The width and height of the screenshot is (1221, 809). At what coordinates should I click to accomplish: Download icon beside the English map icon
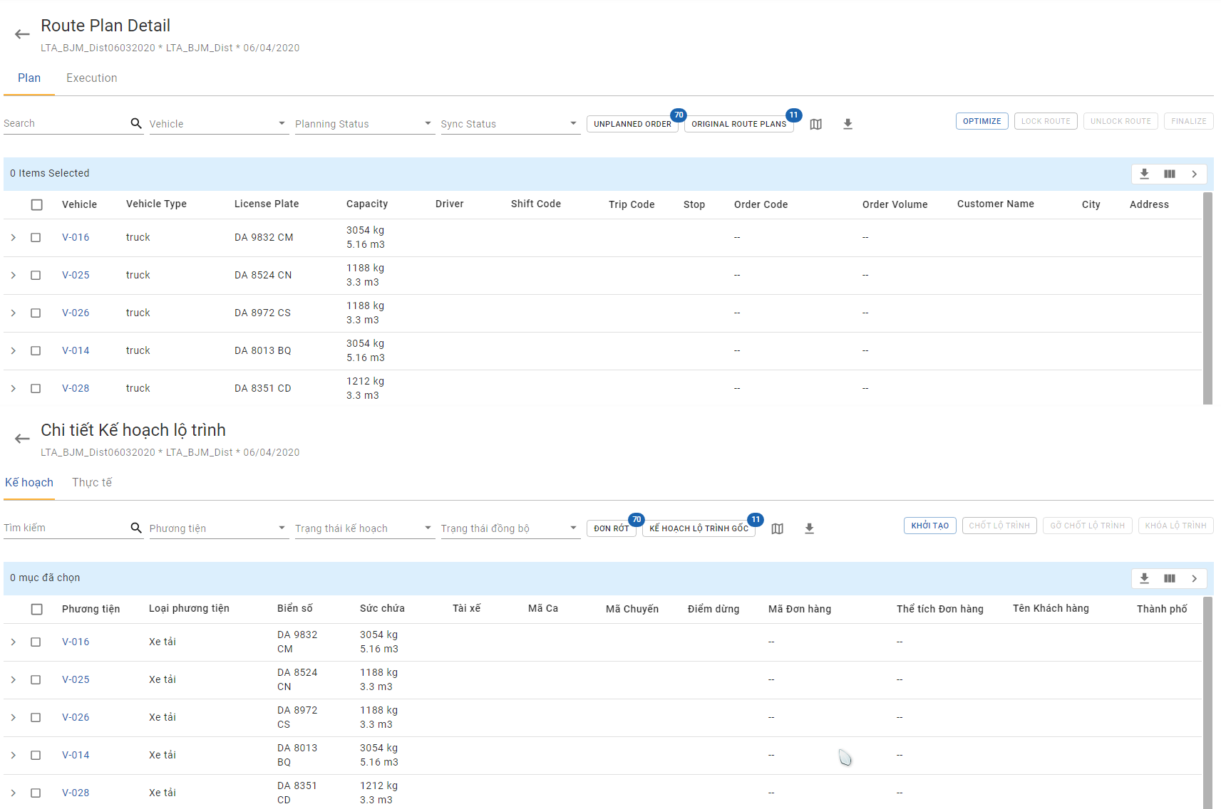pos(848,124)
